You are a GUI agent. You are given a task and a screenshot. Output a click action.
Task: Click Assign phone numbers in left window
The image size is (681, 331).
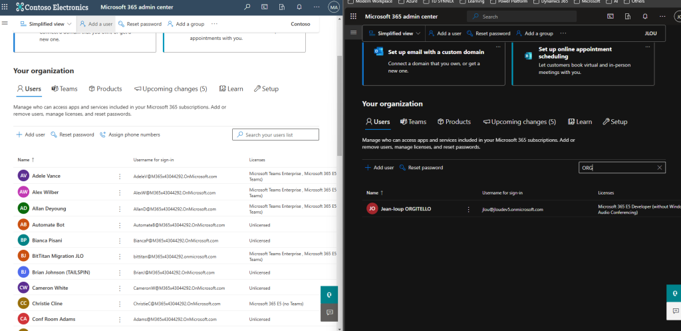(130, 135)
